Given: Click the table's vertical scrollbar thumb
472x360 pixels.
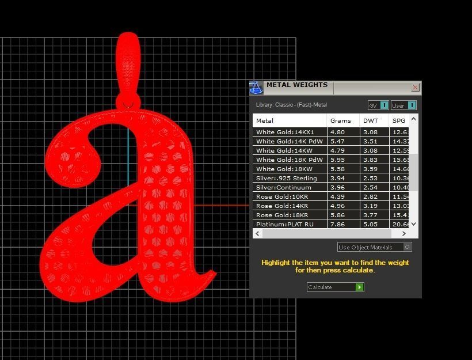Looking at the screenshot, I should 414,172.
